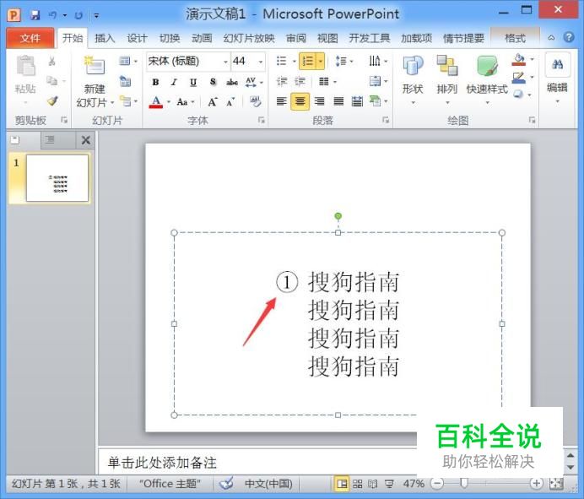Apply the red font color A swatch
The width and height of the screenshot is (584, 499).
[156, 101]
